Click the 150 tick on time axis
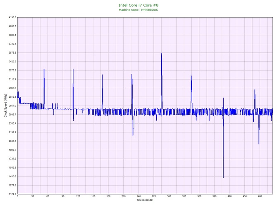This screenshot has width=277, height=207. [x=93, y=196]
